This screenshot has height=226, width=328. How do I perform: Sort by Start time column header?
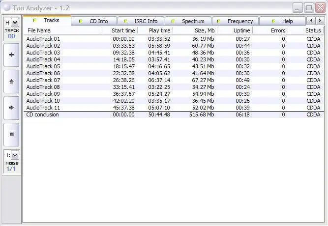tap(120, 30)
